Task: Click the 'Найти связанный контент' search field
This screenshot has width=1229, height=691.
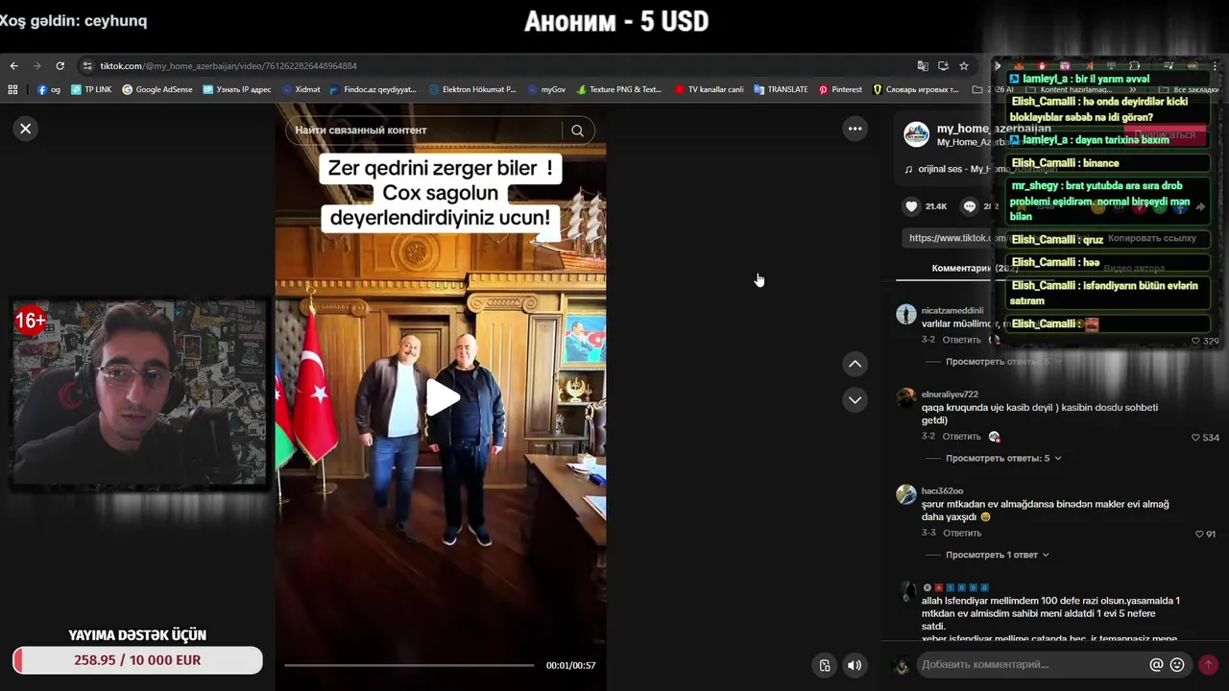Action: (423, 131)
